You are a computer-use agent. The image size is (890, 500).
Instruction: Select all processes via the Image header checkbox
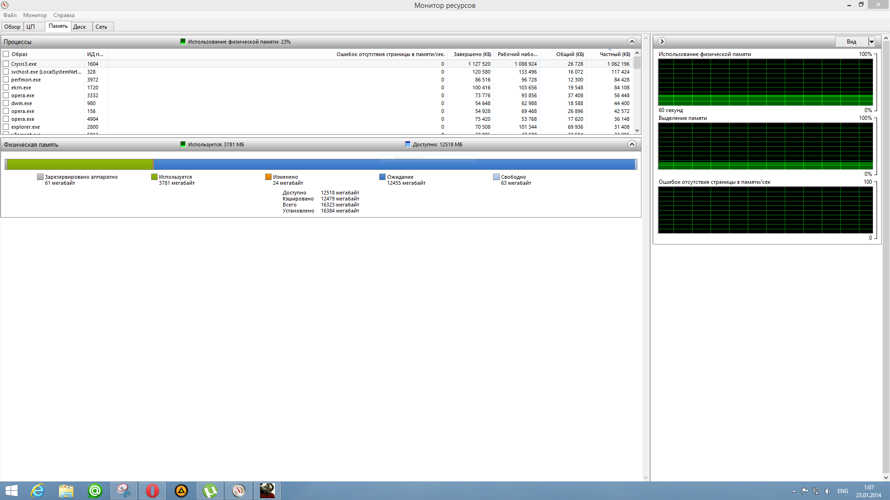click(x=6, y=54)
